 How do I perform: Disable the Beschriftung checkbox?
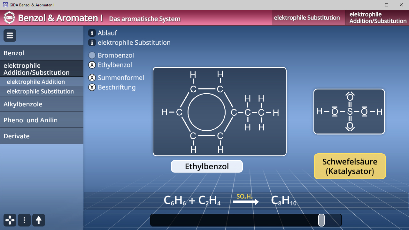(x=92, y=87)
